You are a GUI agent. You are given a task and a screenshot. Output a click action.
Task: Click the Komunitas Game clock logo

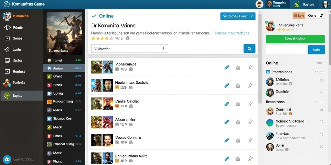[x=7, y=4]
